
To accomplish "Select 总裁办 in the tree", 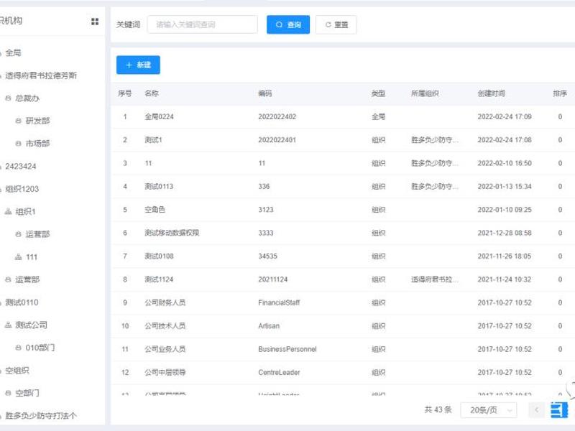I will pos(27,98).
